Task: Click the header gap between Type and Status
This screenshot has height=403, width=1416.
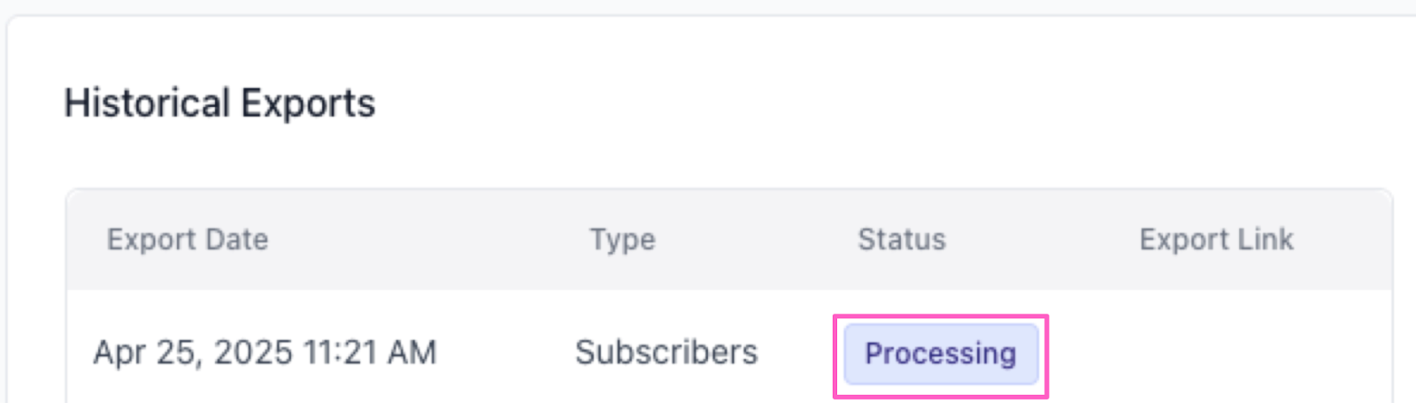Action: pyautogui.click(x=757, y=240)
